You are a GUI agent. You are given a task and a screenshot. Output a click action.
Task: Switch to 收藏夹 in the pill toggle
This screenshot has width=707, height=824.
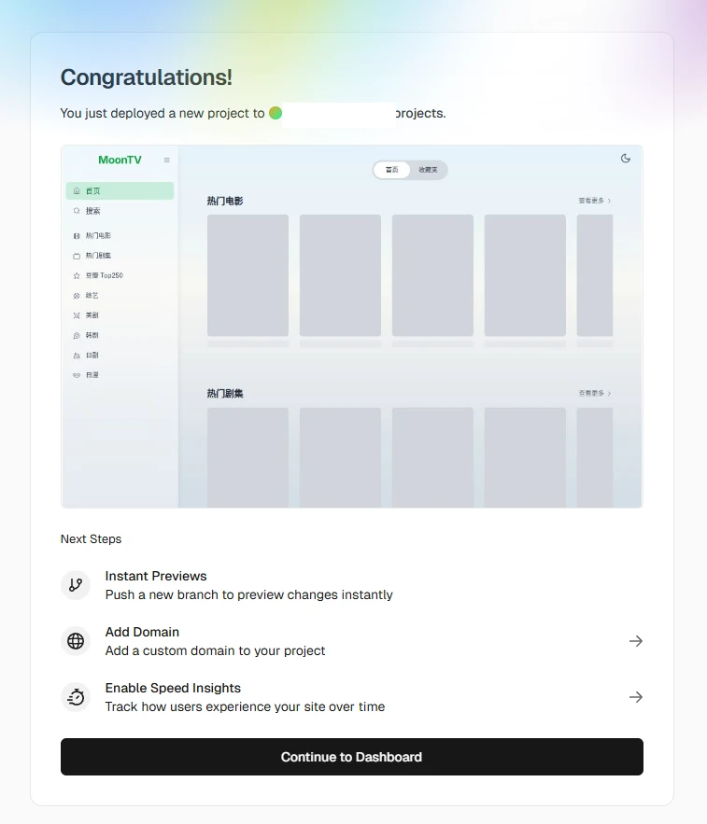point(428,170)
